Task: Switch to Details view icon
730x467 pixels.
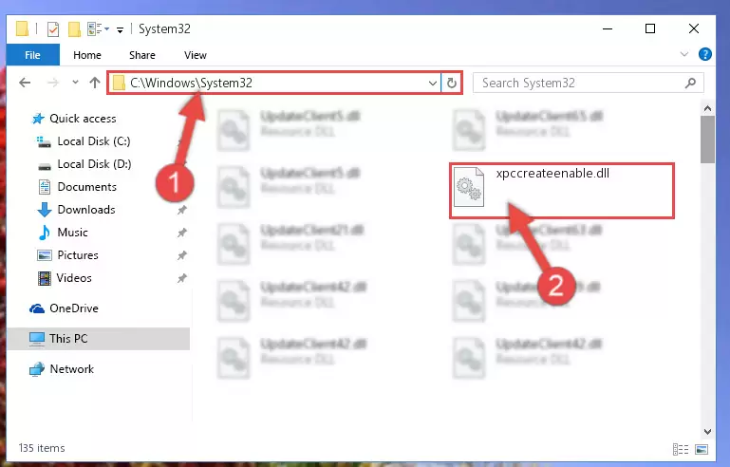Action: point(681,449)
